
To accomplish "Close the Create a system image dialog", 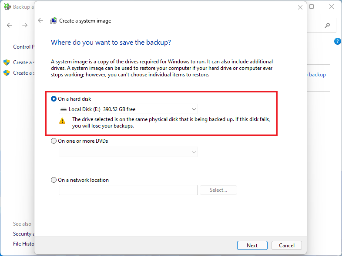I will pyautogui.click(x=300, y=7).
